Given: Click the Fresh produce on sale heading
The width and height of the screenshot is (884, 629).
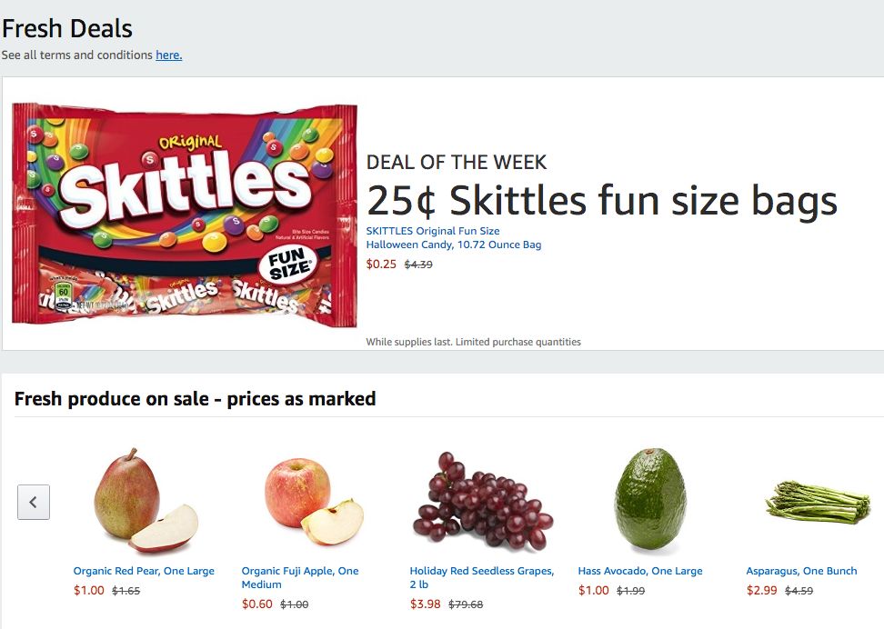Looking at the screenshot, I should click(x=195, y=399).
